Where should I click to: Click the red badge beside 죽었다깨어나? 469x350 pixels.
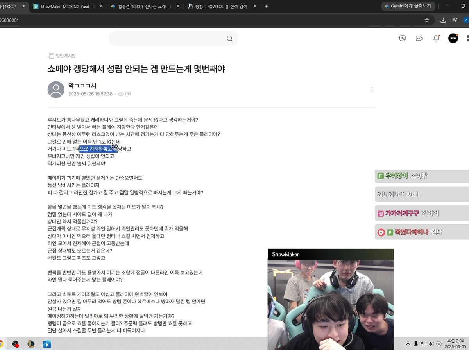(381, 232)
